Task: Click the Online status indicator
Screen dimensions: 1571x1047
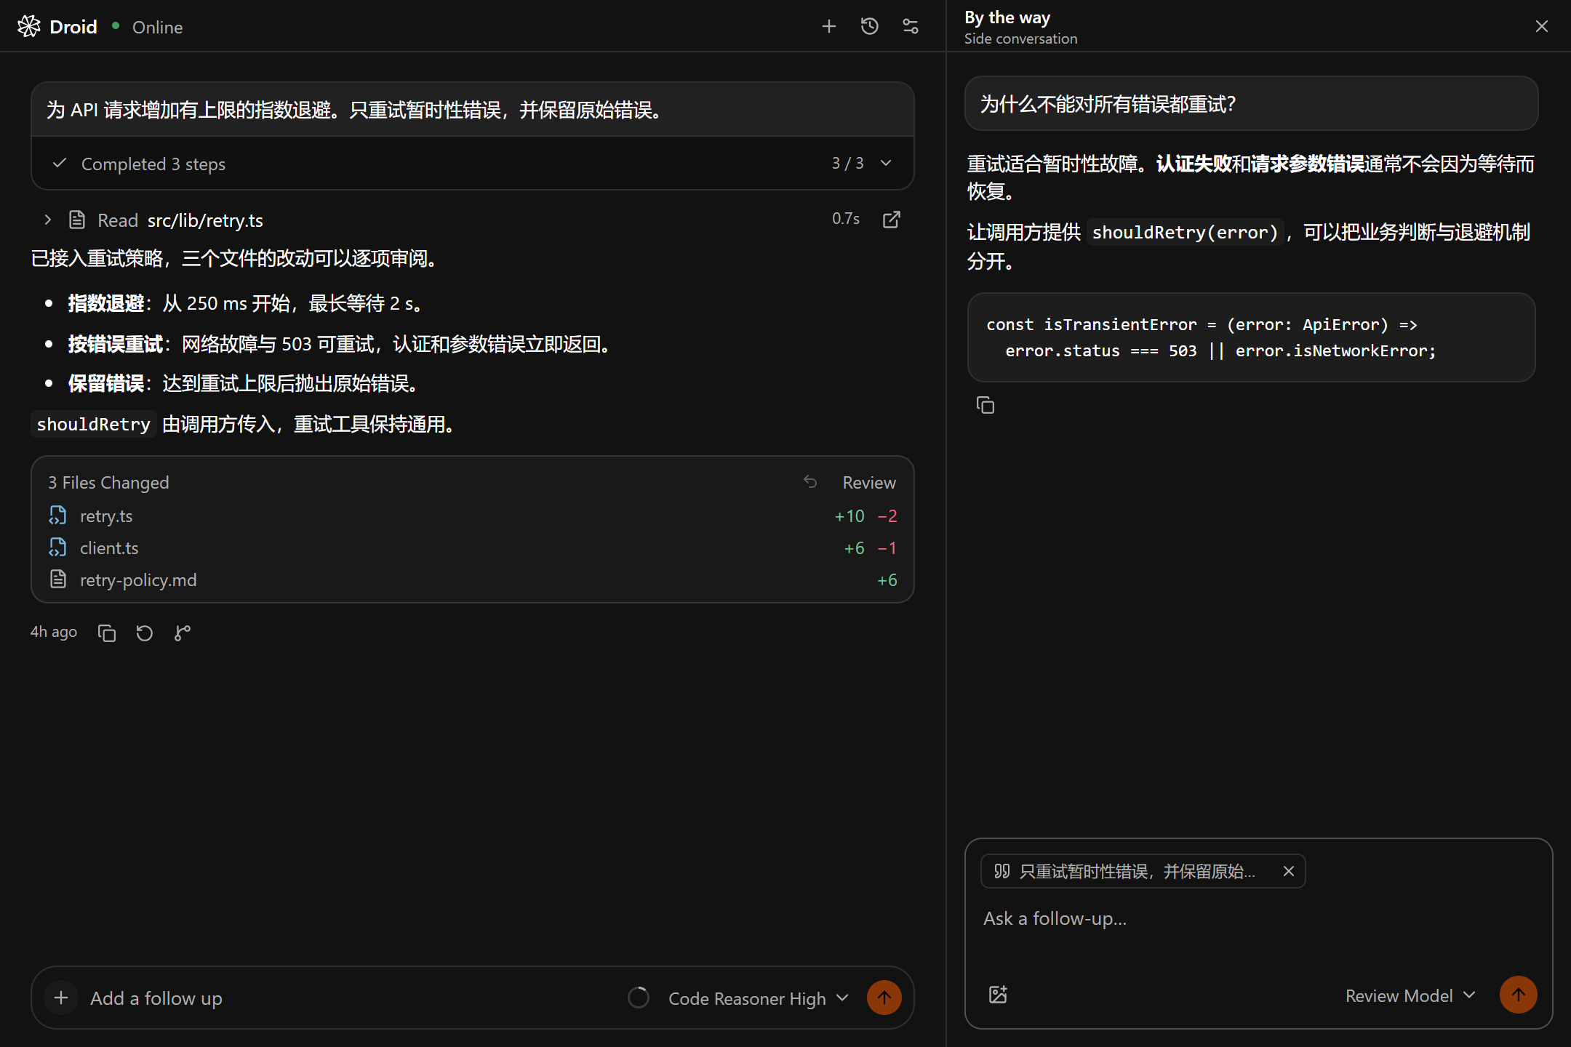Action: click(x=148, y=27)
